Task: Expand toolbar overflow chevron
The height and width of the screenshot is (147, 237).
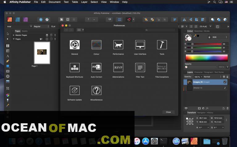Action: point(228,27)
